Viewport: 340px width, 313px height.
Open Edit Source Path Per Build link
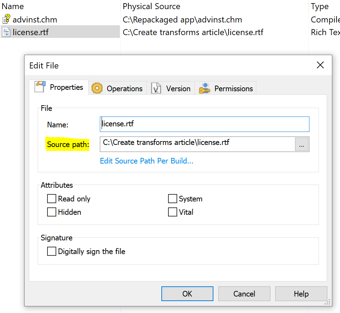pos(147,161)
